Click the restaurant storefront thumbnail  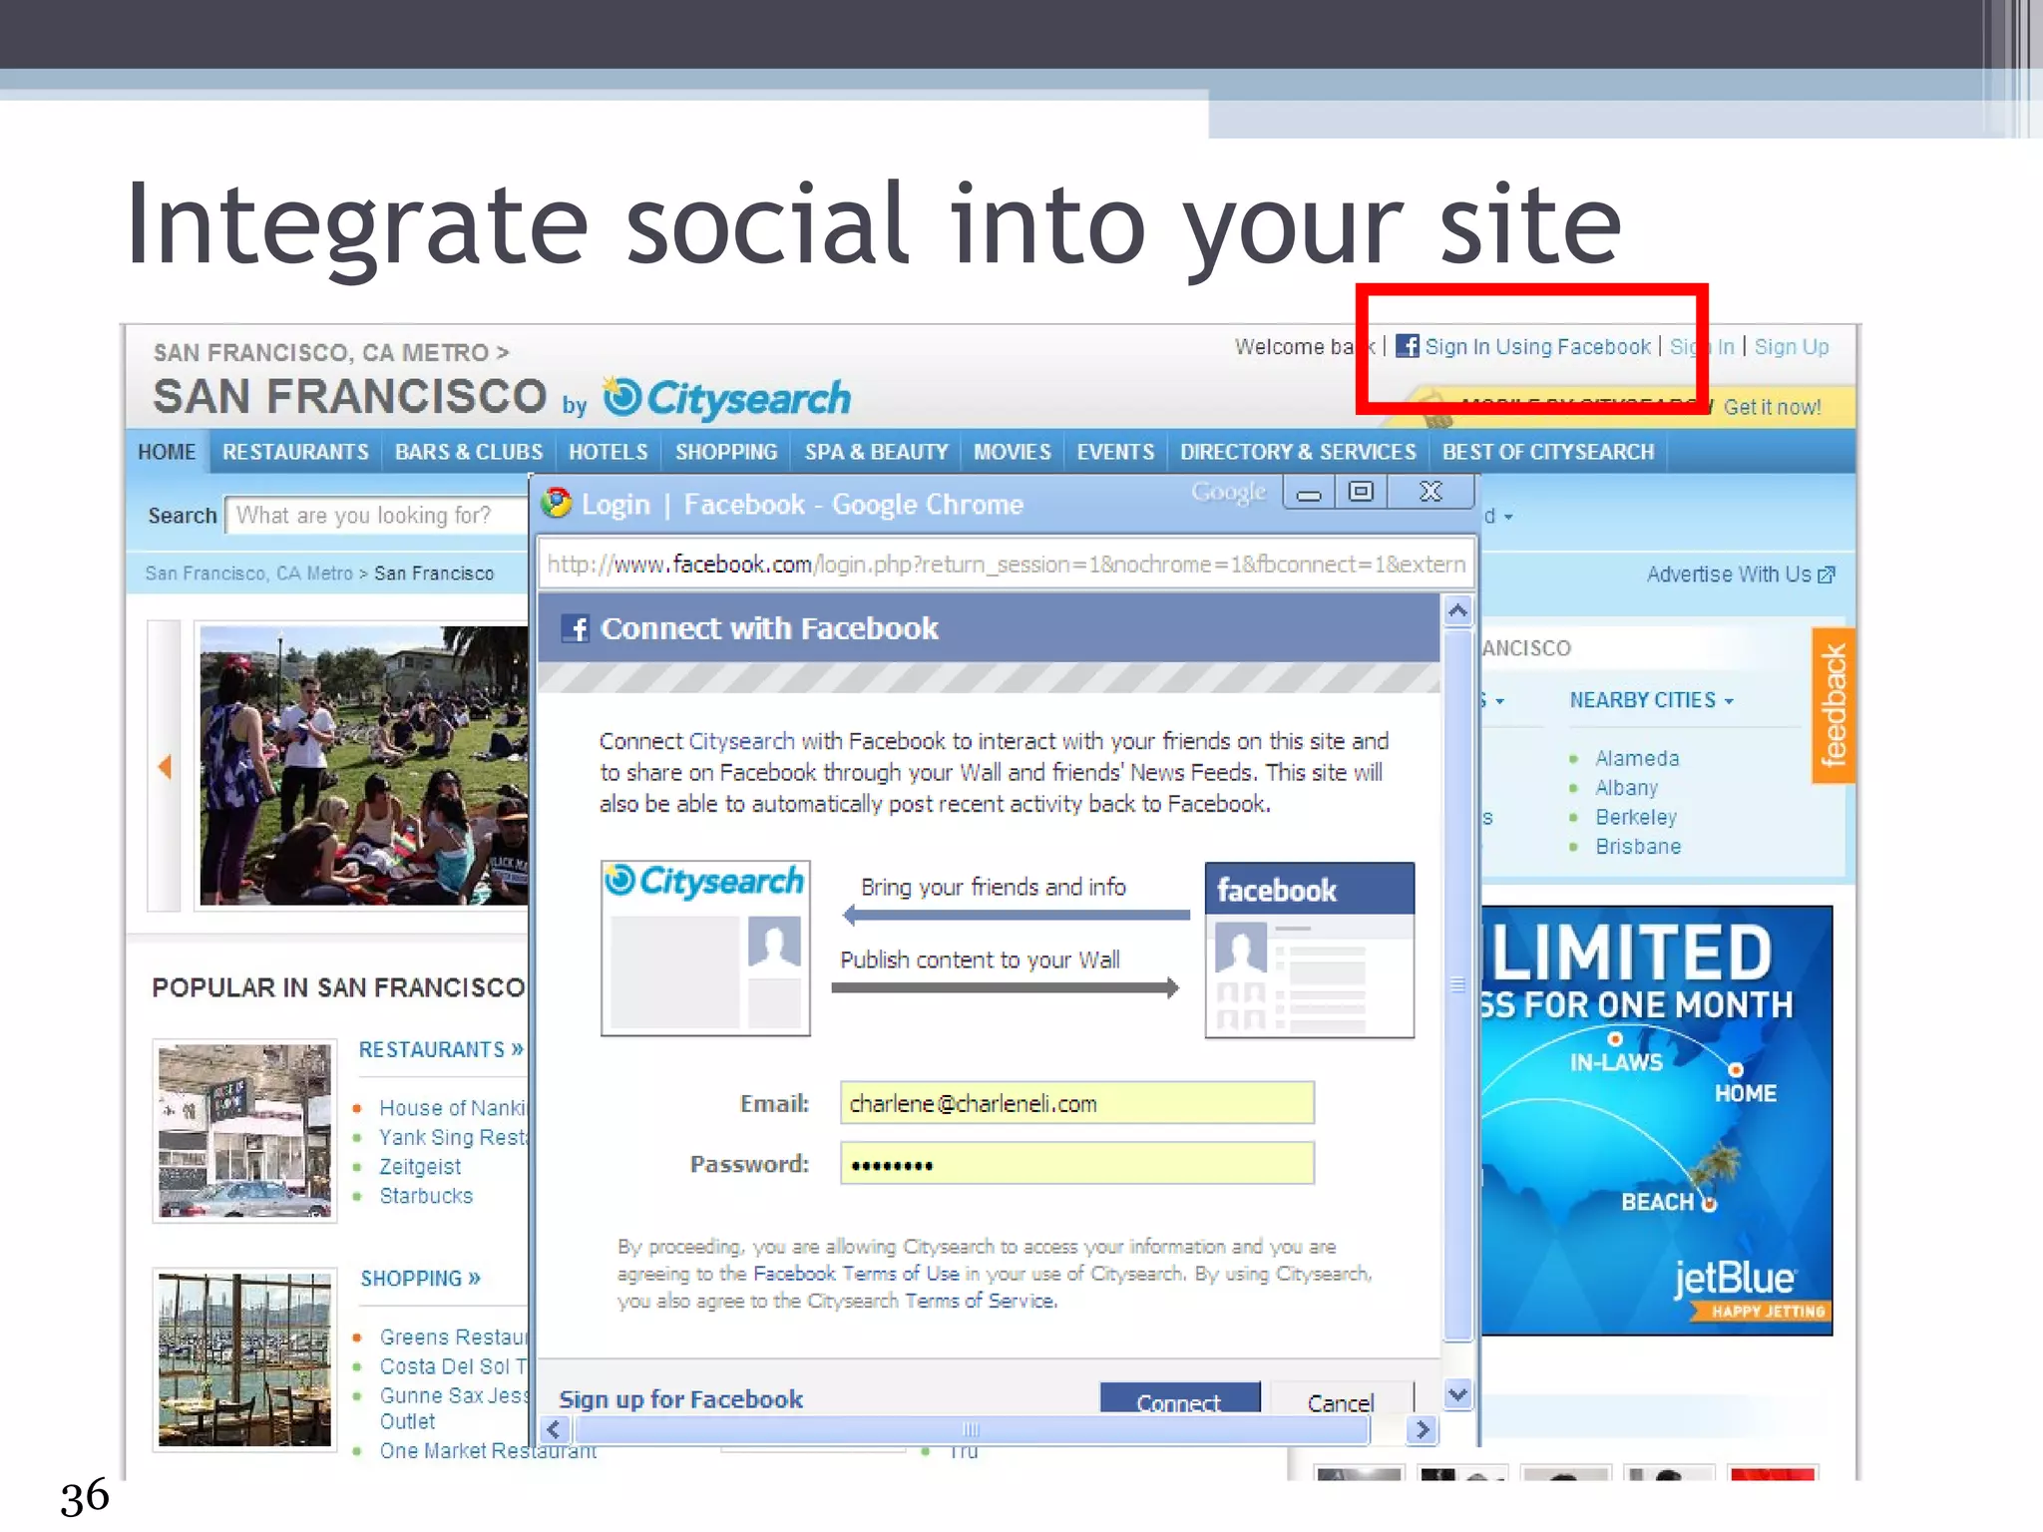(x=245, y=1132)
